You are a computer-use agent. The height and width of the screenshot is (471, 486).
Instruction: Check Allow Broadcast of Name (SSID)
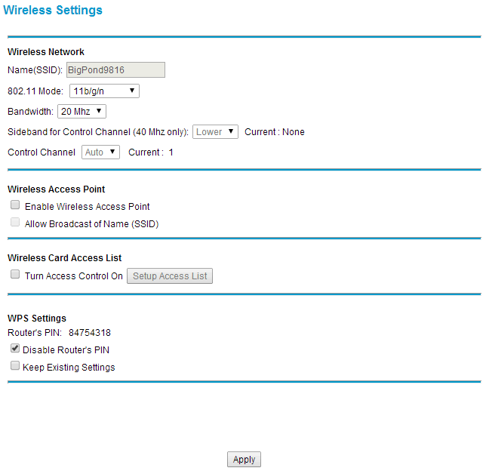tap(15, 223)
